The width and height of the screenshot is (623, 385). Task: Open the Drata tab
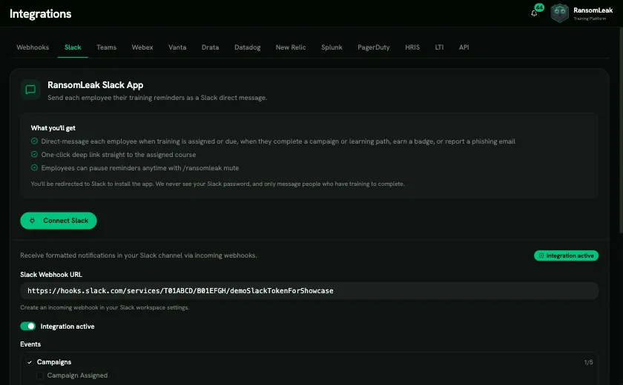210,47
